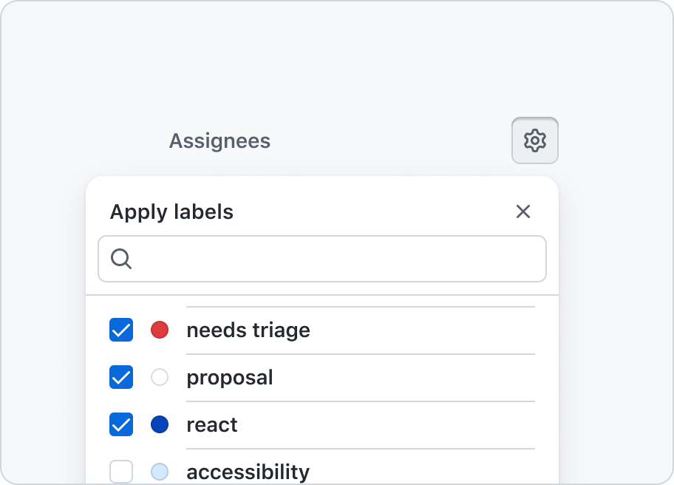Select the needs triage label text
674x485 pixels.
(x=248, y=330)
